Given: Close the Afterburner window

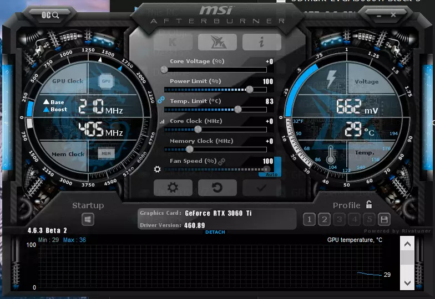Looking at the screenshot, I should coord(393,15).
